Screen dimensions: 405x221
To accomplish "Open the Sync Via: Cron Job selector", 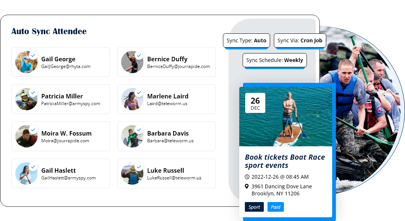I will coord(299,40).
